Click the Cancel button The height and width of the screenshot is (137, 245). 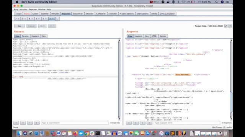[x=31, y=26]
